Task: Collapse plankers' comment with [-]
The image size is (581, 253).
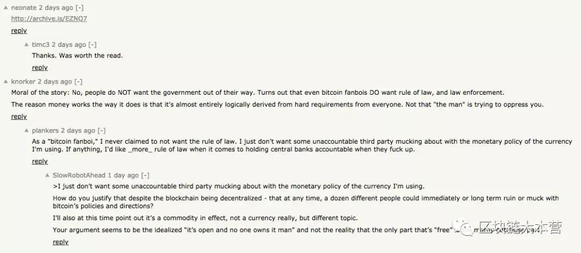Action: click(102, 131)
